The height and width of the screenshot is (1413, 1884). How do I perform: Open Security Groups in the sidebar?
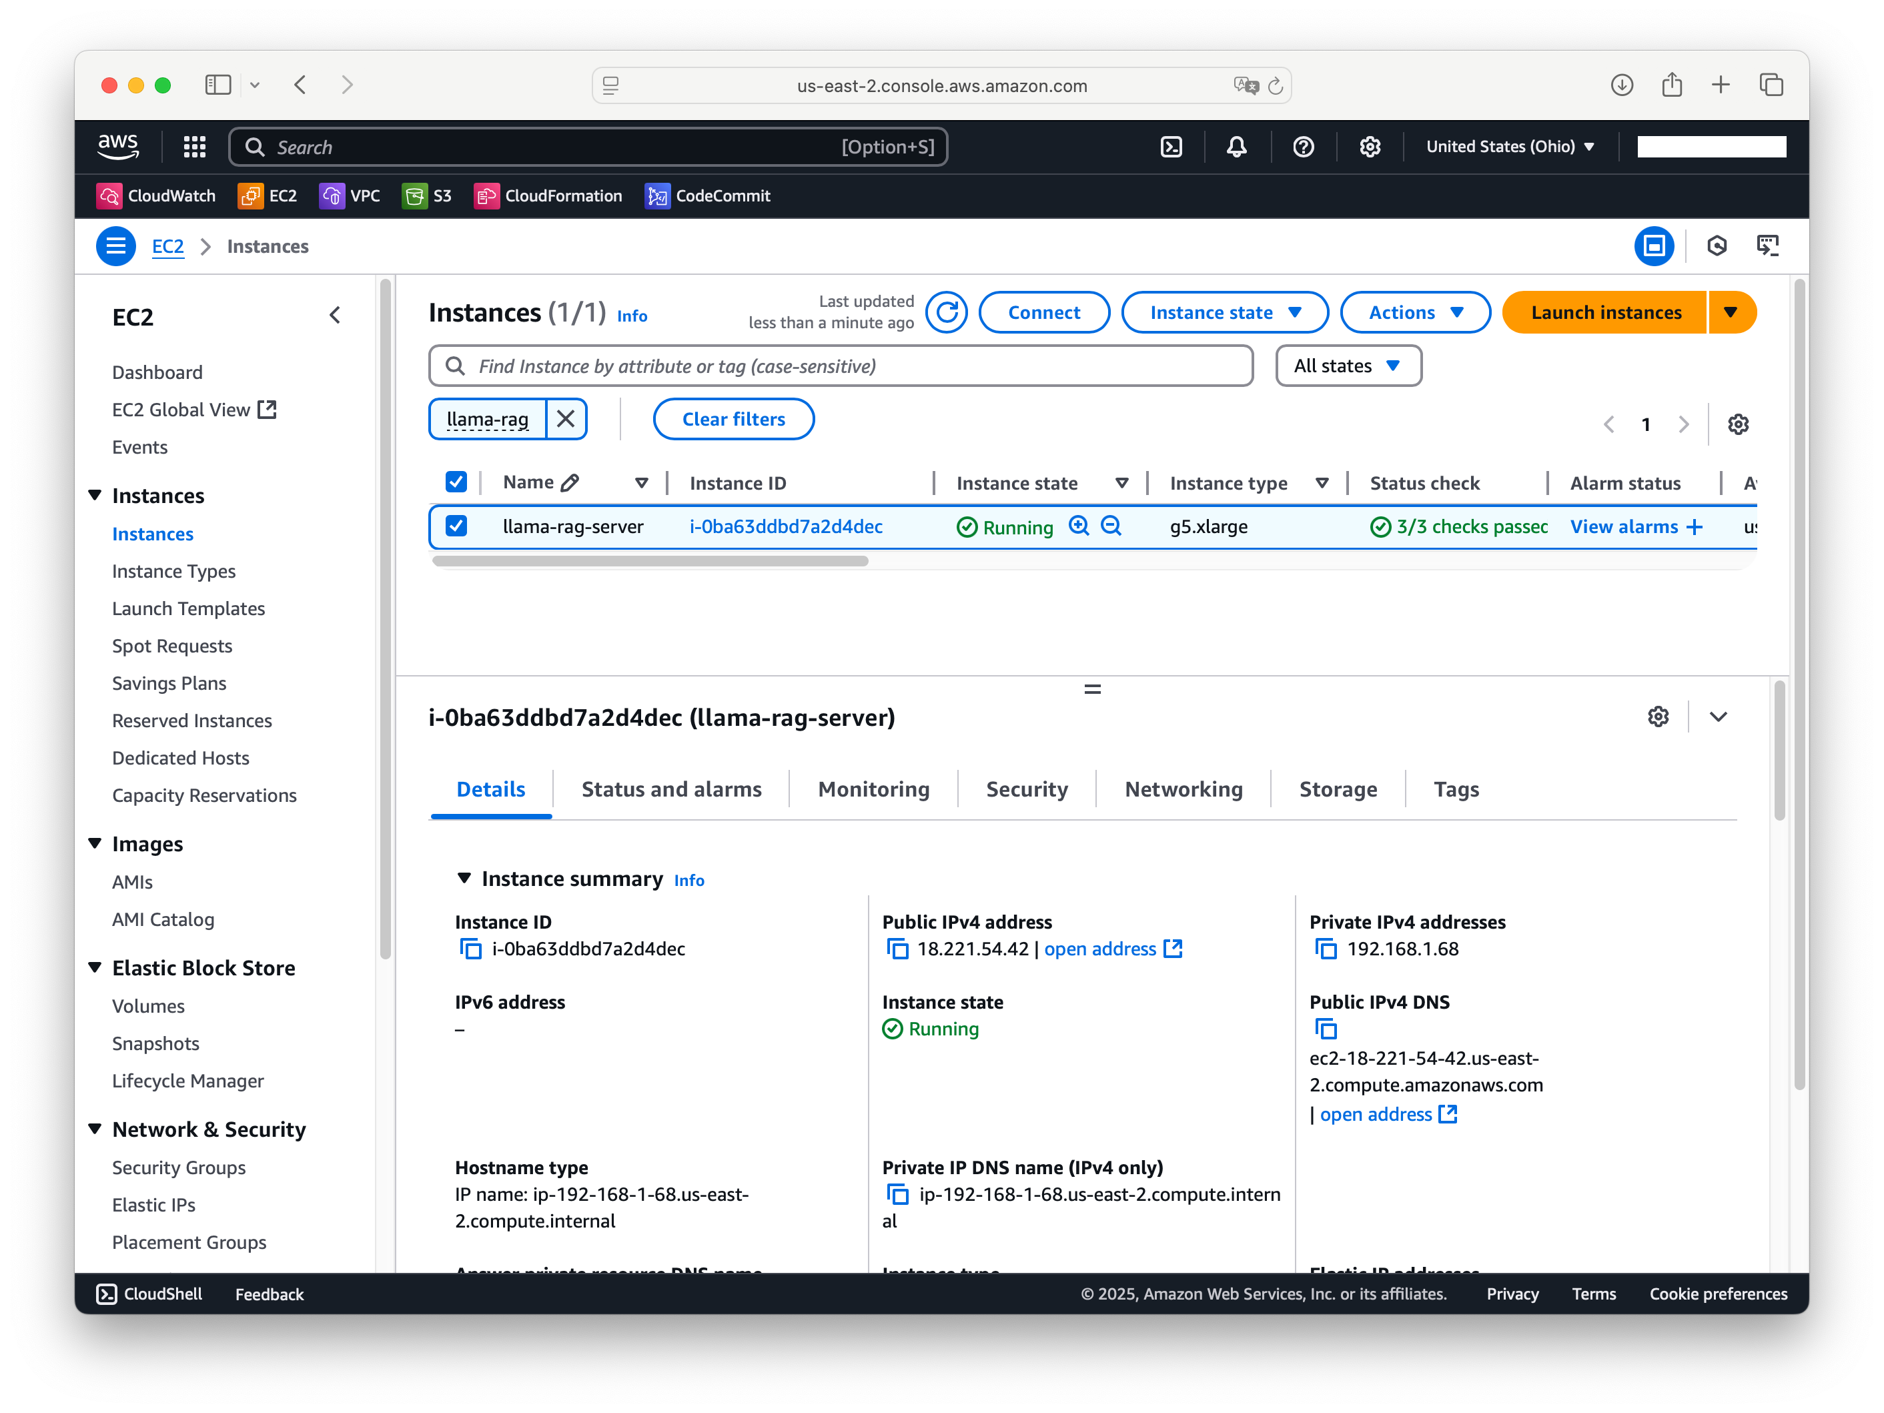[x=179, y=1167]
